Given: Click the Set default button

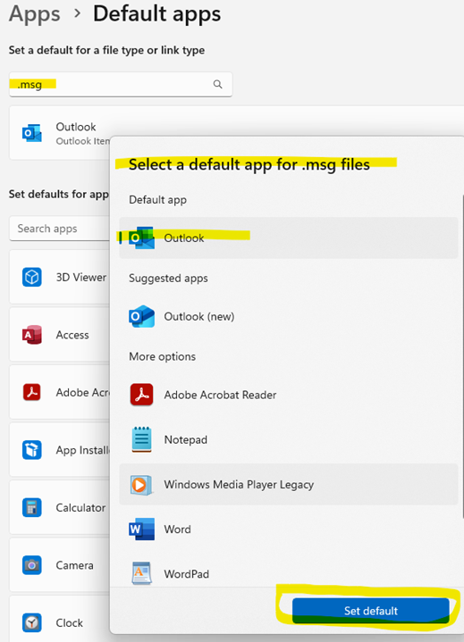Looking at the screenshot, I should tap(370, 611).
